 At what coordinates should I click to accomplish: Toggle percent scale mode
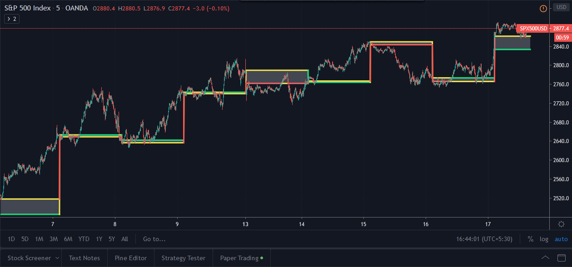pyautogui.click(x=530, y=239)
